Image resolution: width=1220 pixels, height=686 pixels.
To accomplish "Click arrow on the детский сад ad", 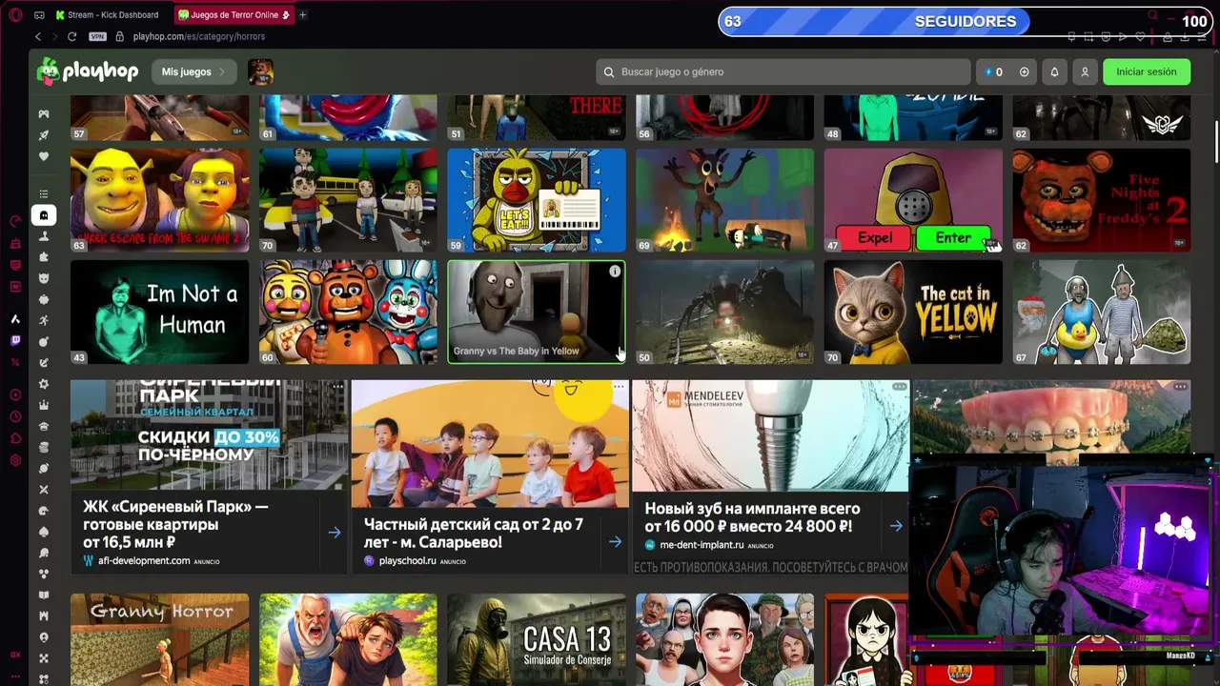I will point(615,542).
